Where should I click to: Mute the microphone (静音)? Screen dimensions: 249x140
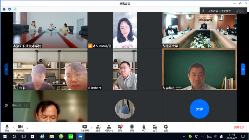[7, 128]
